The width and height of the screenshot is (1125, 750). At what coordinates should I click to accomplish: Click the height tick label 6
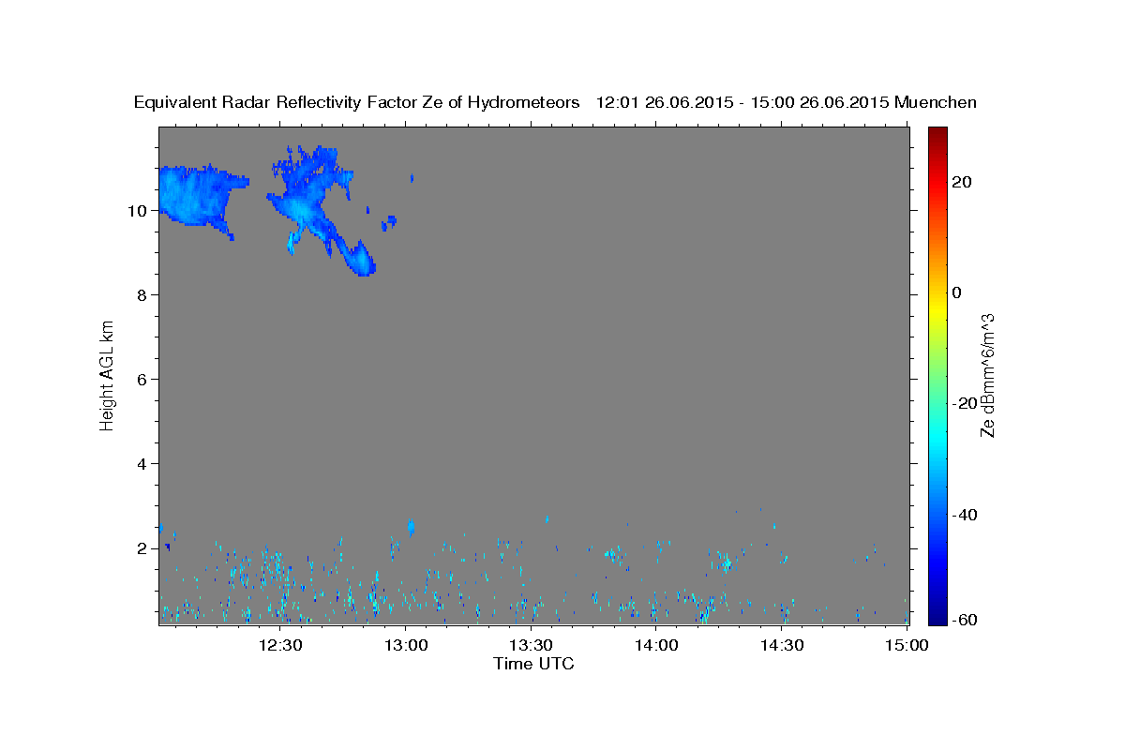tap(143, 380)
